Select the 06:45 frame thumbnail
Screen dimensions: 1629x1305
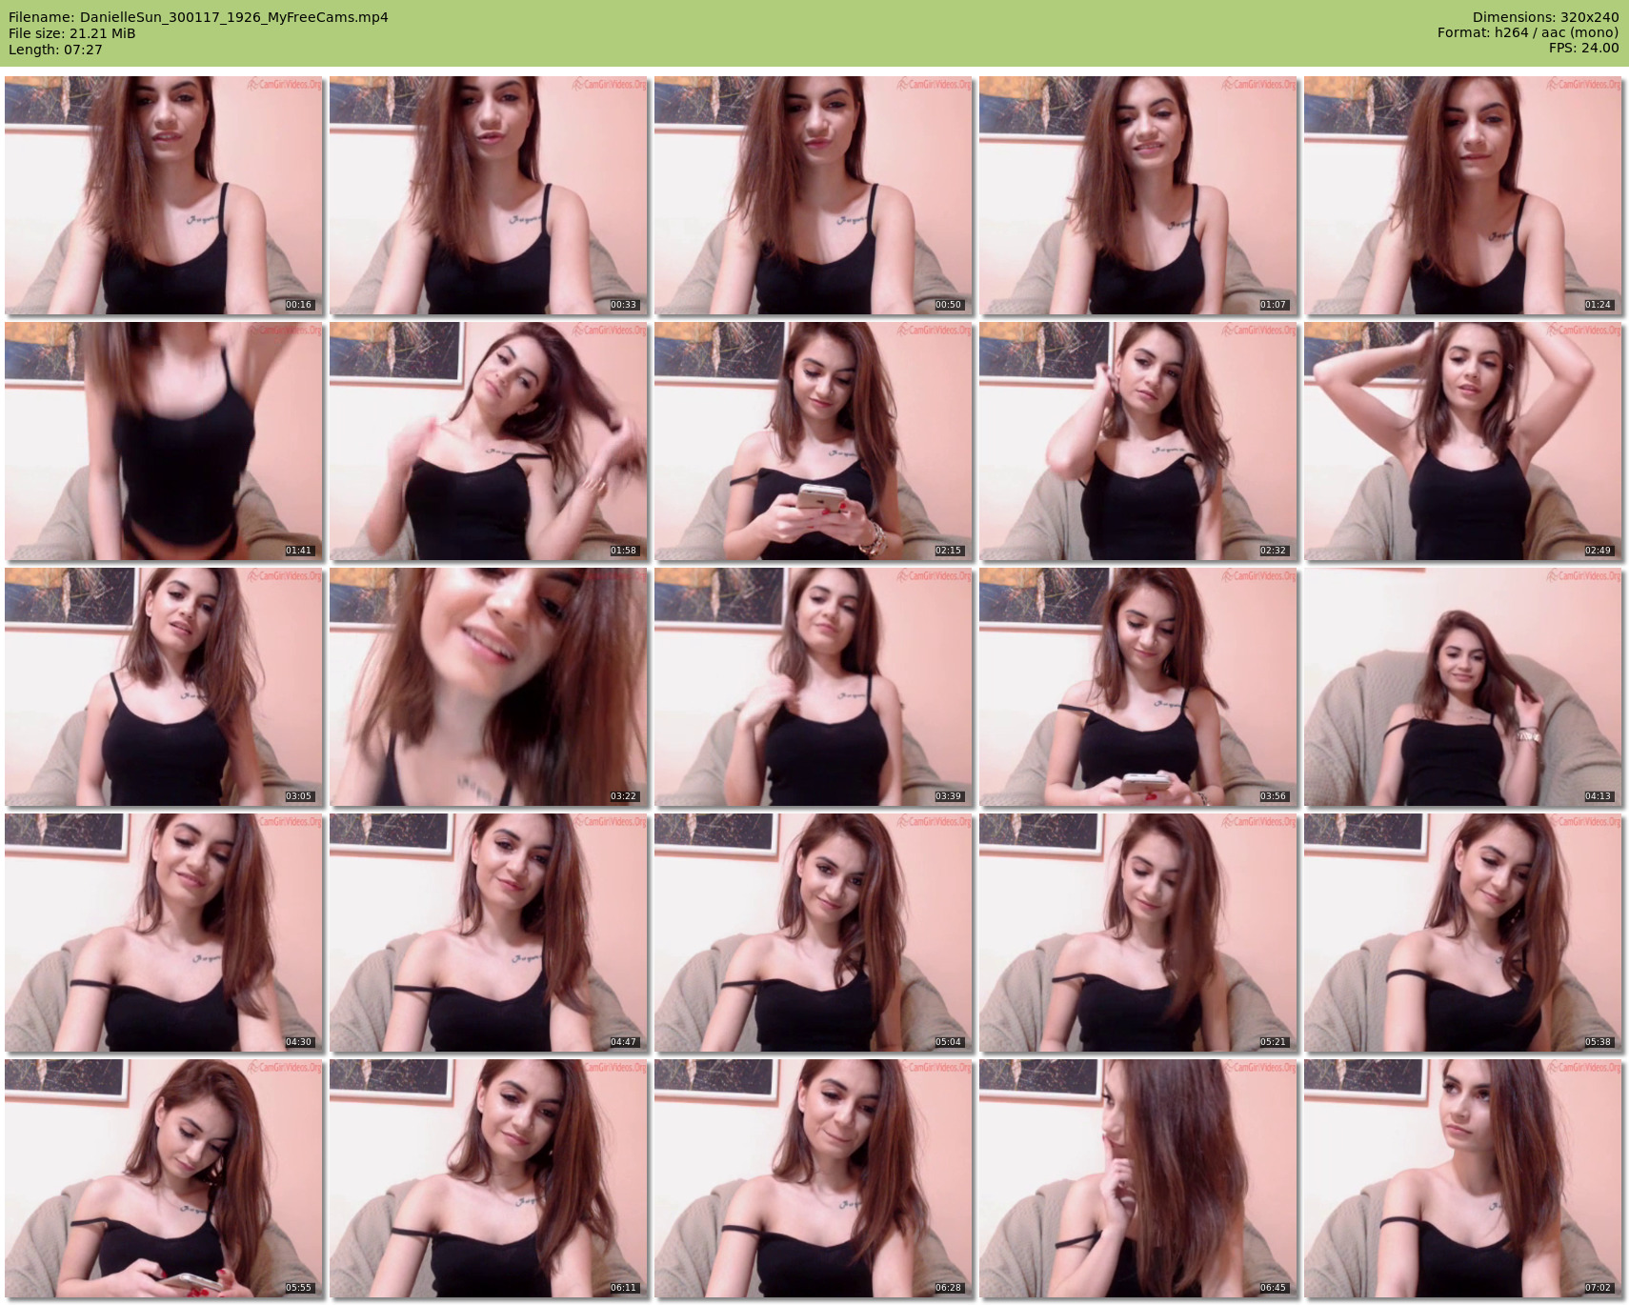tap(1138, 1178)
